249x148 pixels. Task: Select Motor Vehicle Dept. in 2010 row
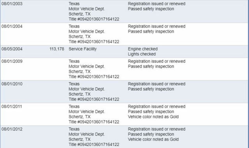pyautogui.click(x=87, y=89)
